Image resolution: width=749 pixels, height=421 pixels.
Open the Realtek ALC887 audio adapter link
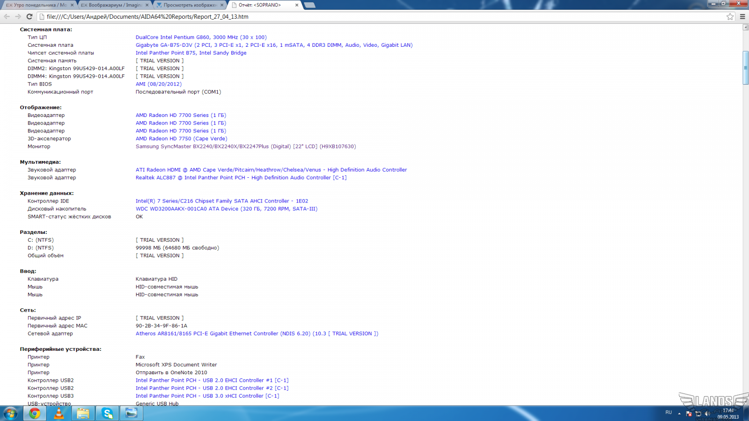click(x=241, y=178)
